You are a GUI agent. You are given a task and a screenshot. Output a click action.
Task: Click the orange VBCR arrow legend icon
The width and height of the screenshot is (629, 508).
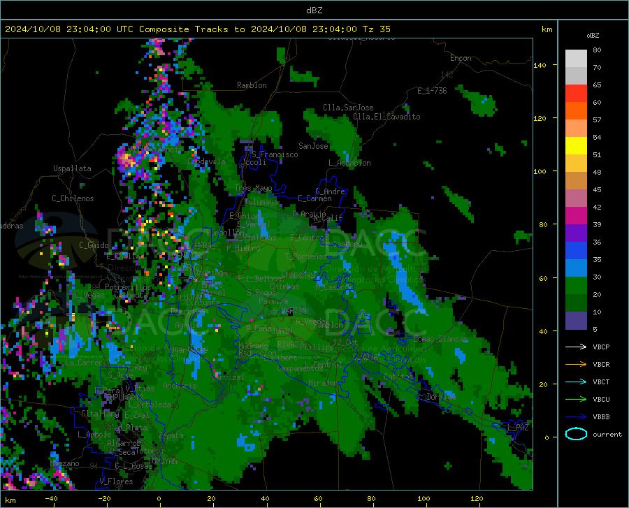(x=576, y=365)
